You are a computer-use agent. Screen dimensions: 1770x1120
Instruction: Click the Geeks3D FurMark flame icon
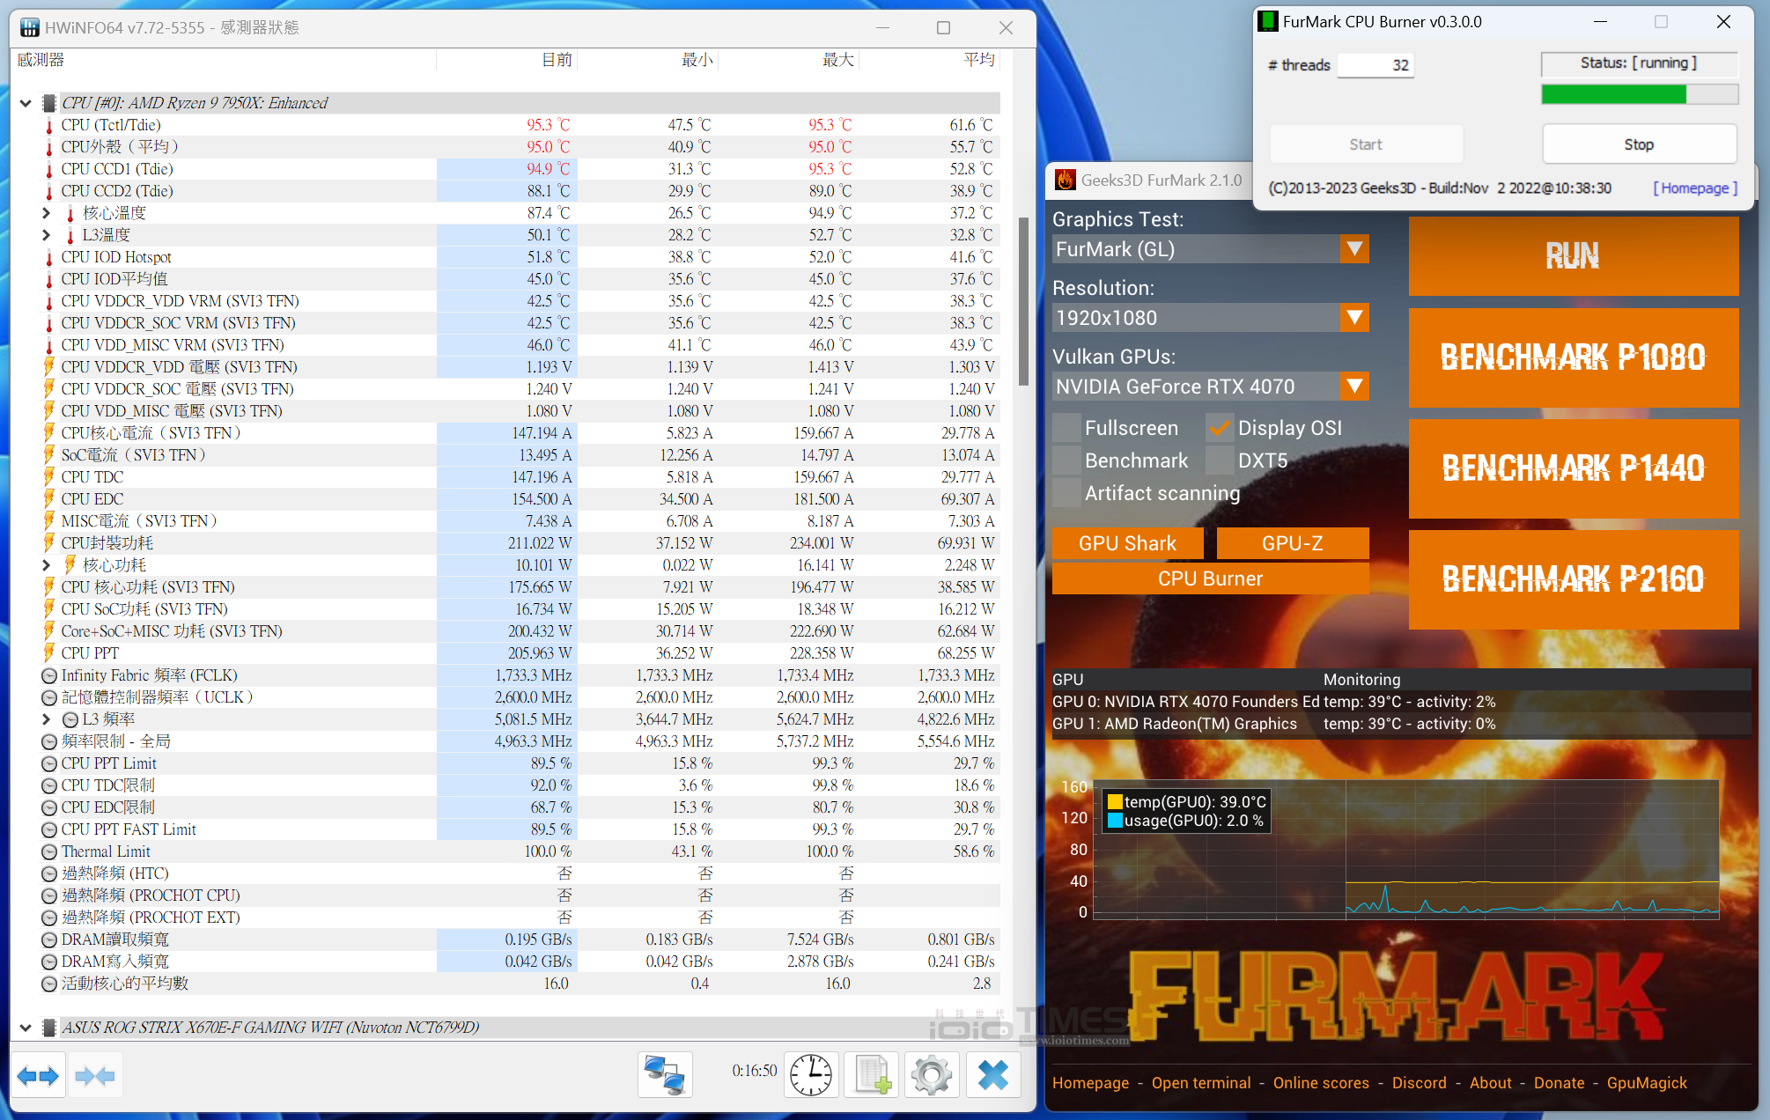(x=1066, y=181)
